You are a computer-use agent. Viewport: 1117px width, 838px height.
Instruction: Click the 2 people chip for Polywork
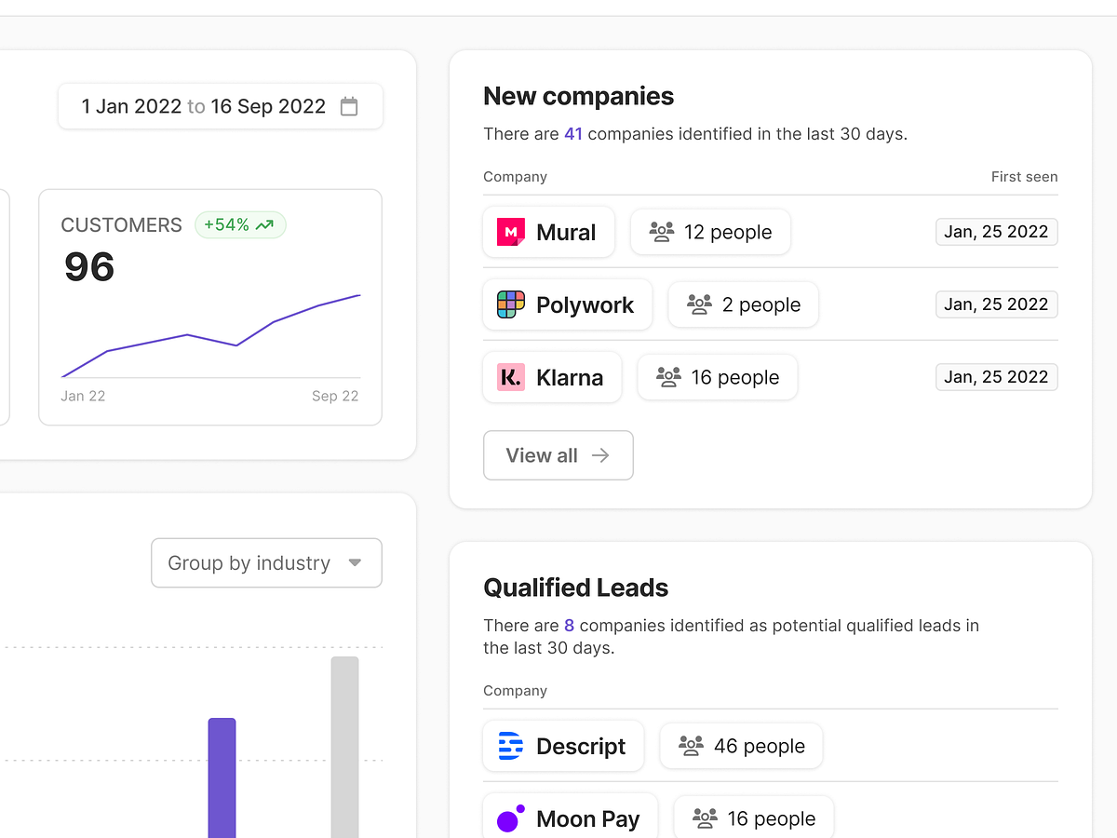(744, 304)
